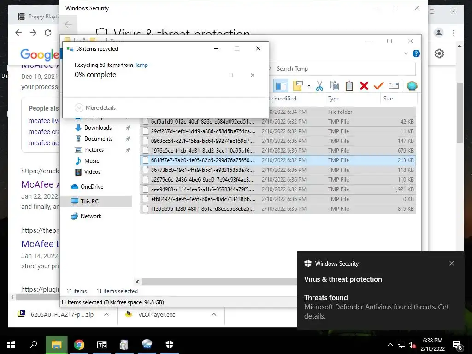Screen dimensions: 472x354
Task: Open the folder options toolbar icon
Action: [x=298, y=86]
